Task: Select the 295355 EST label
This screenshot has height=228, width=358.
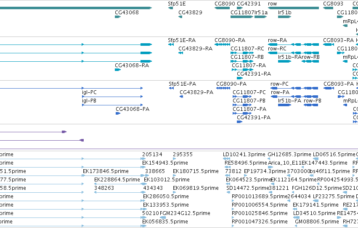Action: click(x=183, y=155)
